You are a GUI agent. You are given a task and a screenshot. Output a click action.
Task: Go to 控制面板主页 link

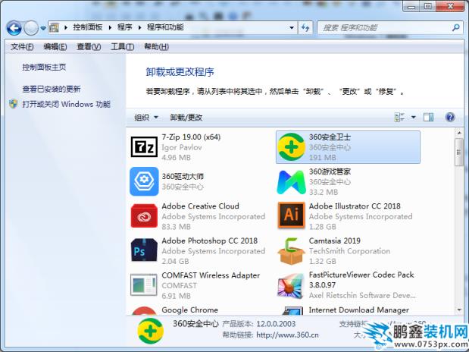[x=44, y=67]
